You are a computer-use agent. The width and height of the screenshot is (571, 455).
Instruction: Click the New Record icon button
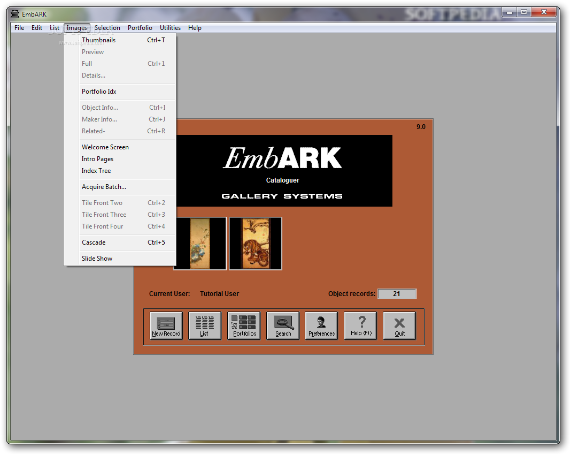coord(166,325)
